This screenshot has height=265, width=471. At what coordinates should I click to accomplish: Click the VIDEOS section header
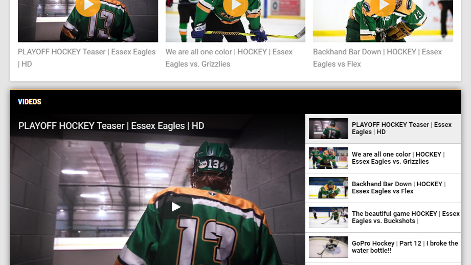(x=30, y=102)
